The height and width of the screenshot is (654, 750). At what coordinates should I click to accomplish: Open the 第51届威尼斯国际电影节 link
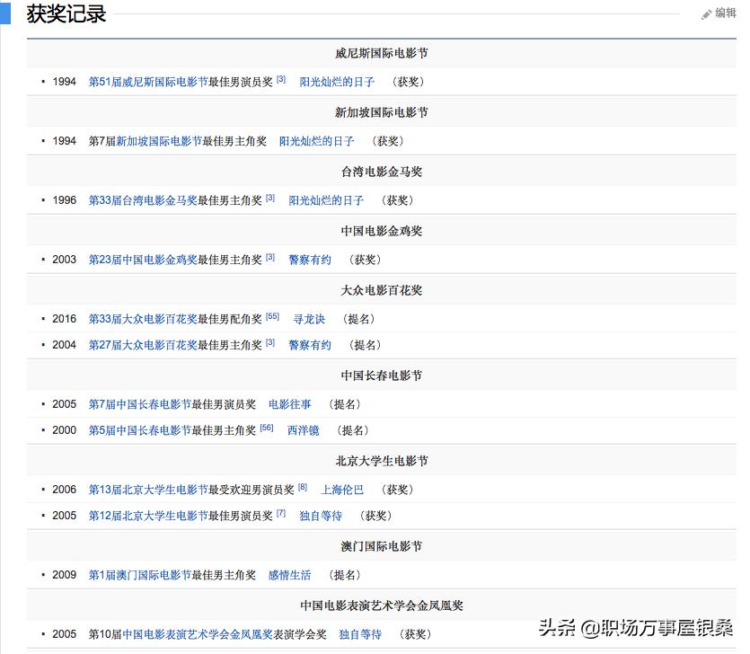coord(148,82)
